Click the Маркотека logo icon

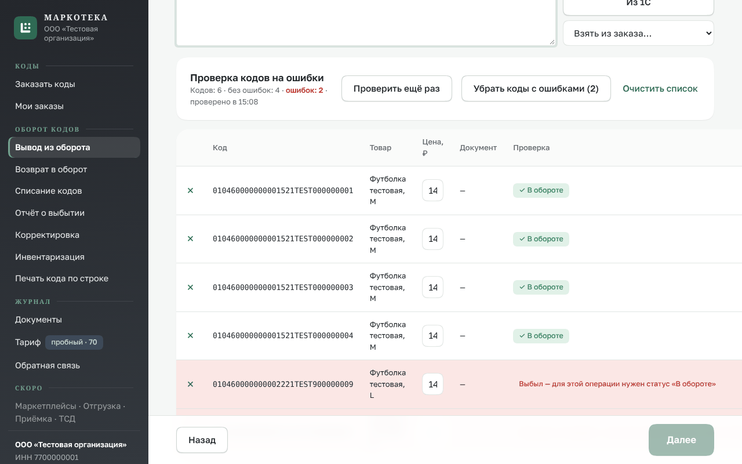coord(26,28)
